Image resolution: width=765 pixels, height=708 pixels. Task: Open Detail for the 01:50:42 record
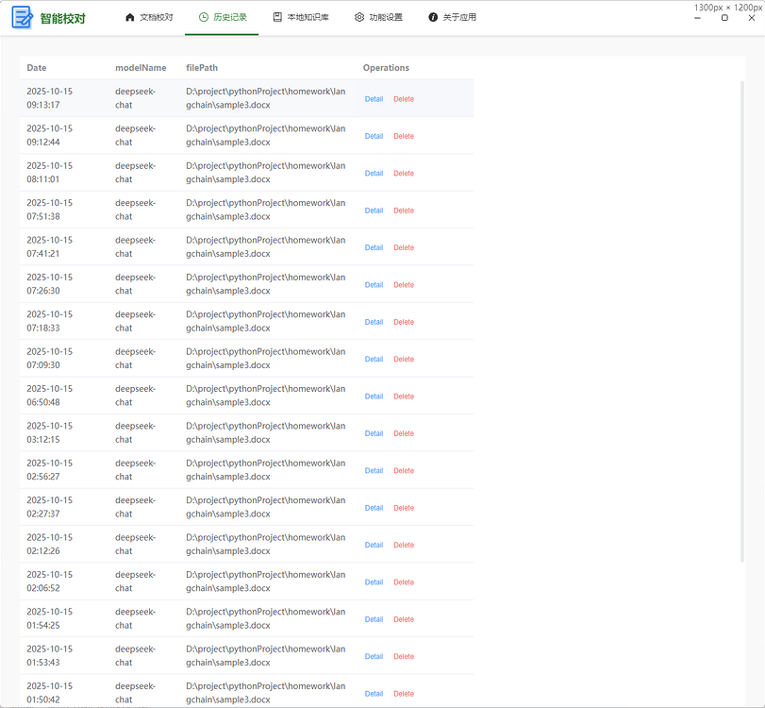pyautogui.click(x=374, y=694)
